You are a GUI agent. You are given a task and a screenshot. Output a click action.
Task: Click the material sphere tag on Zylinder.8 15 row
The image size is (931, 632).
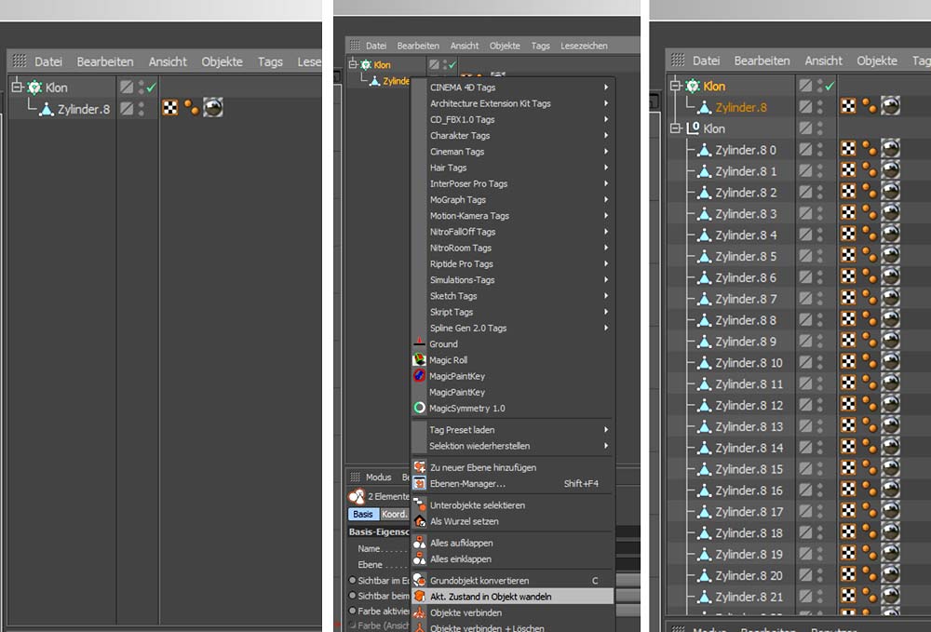[x=891, y=469]
